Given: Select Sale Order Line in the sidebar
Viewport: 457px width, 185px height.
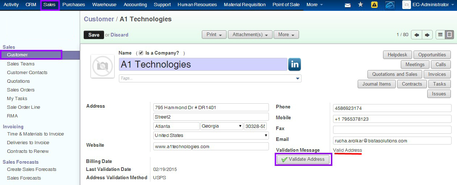Looking at the screenshot, I should pyautogui.click(x=24, y=107).
